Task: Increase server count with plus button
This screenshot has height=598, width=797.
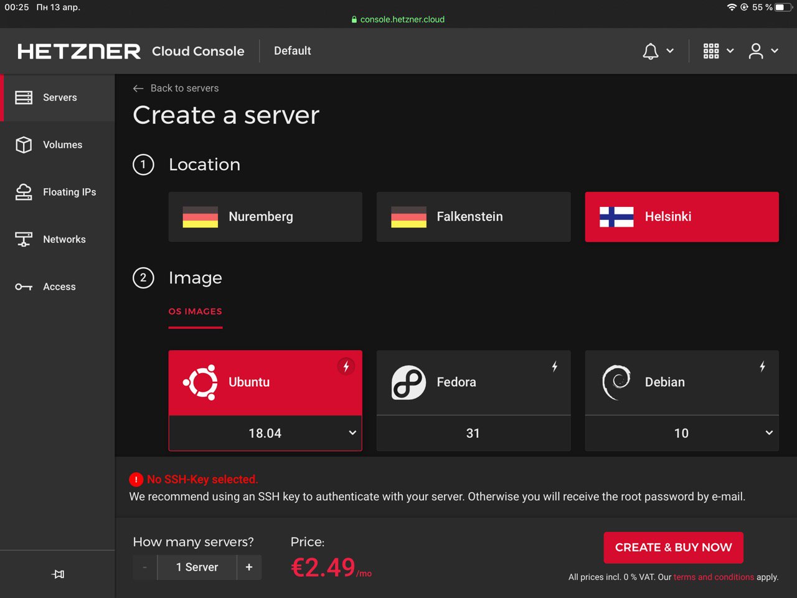Action: click(x=249, y=567)
